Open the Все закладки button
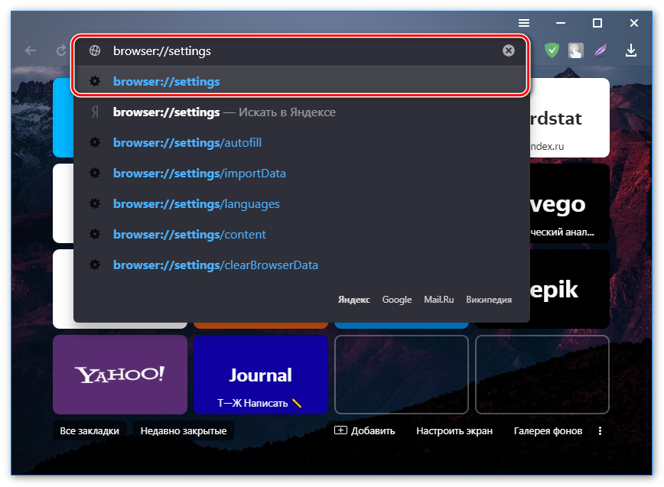The image size is (664, 487). click(x=90, y=430)
